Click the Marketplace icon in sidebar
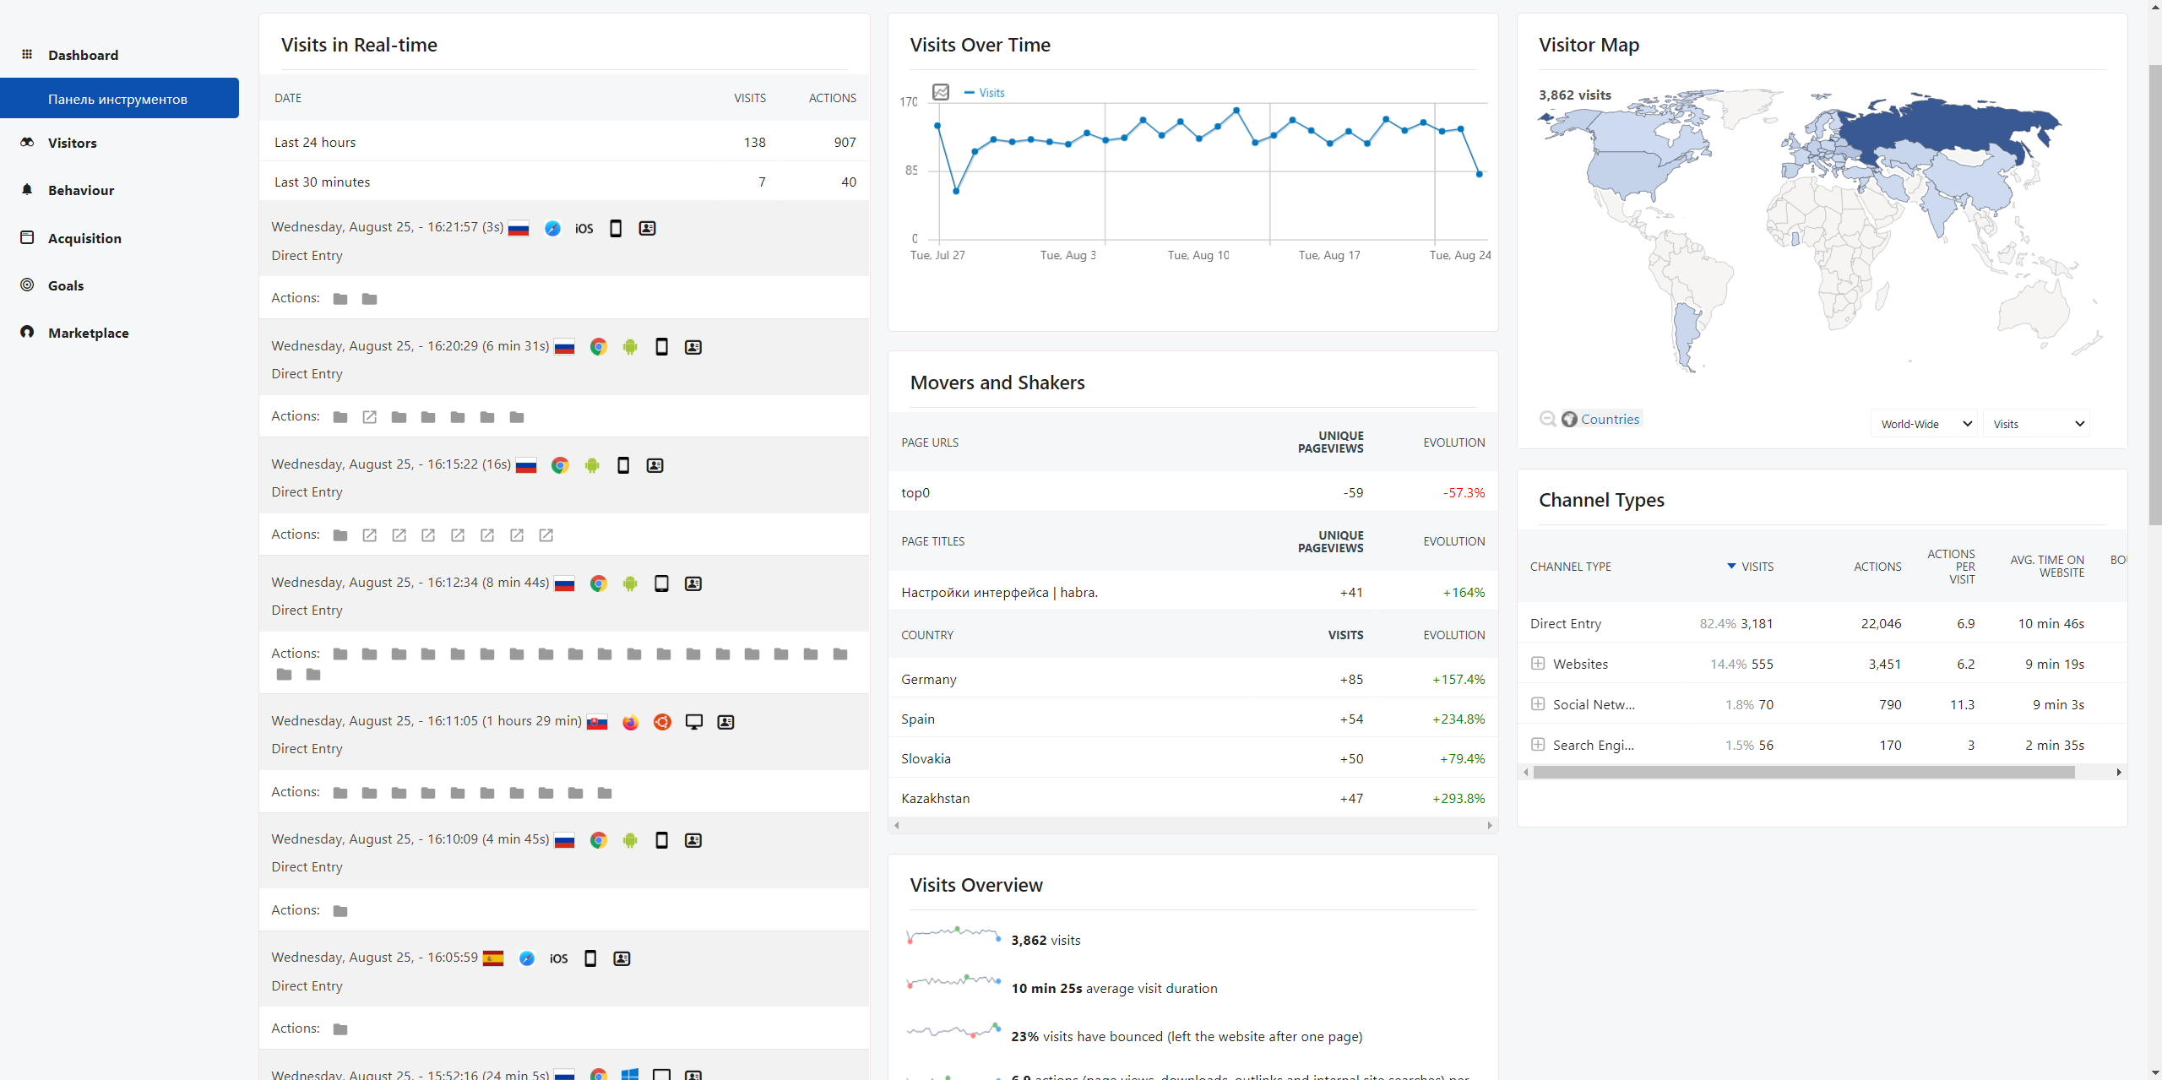This screenshot has width=2162, height=1080. point(27,332)
